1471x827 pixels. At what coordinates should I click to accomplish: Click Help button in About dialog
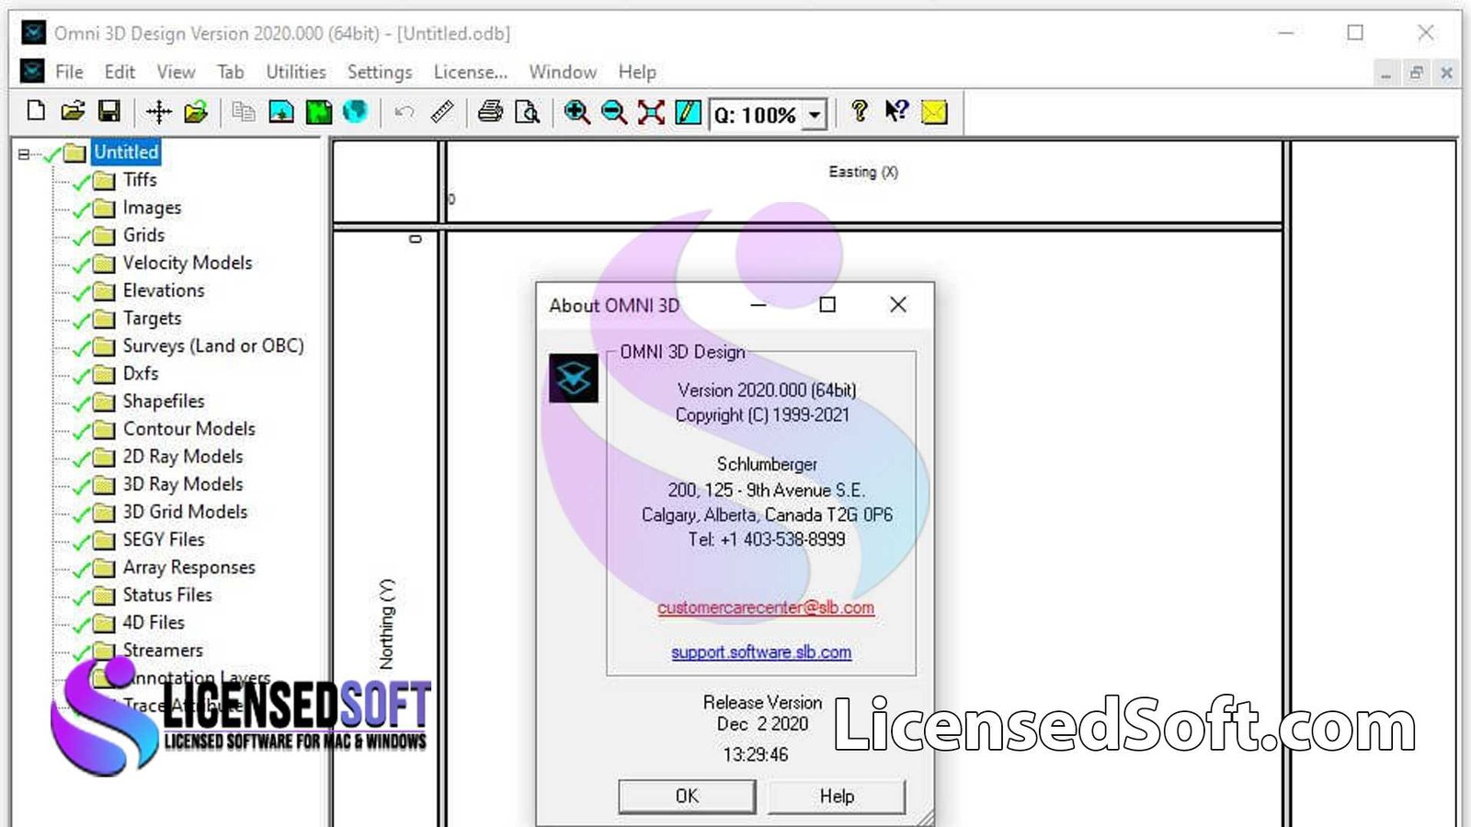click(837, 796)
